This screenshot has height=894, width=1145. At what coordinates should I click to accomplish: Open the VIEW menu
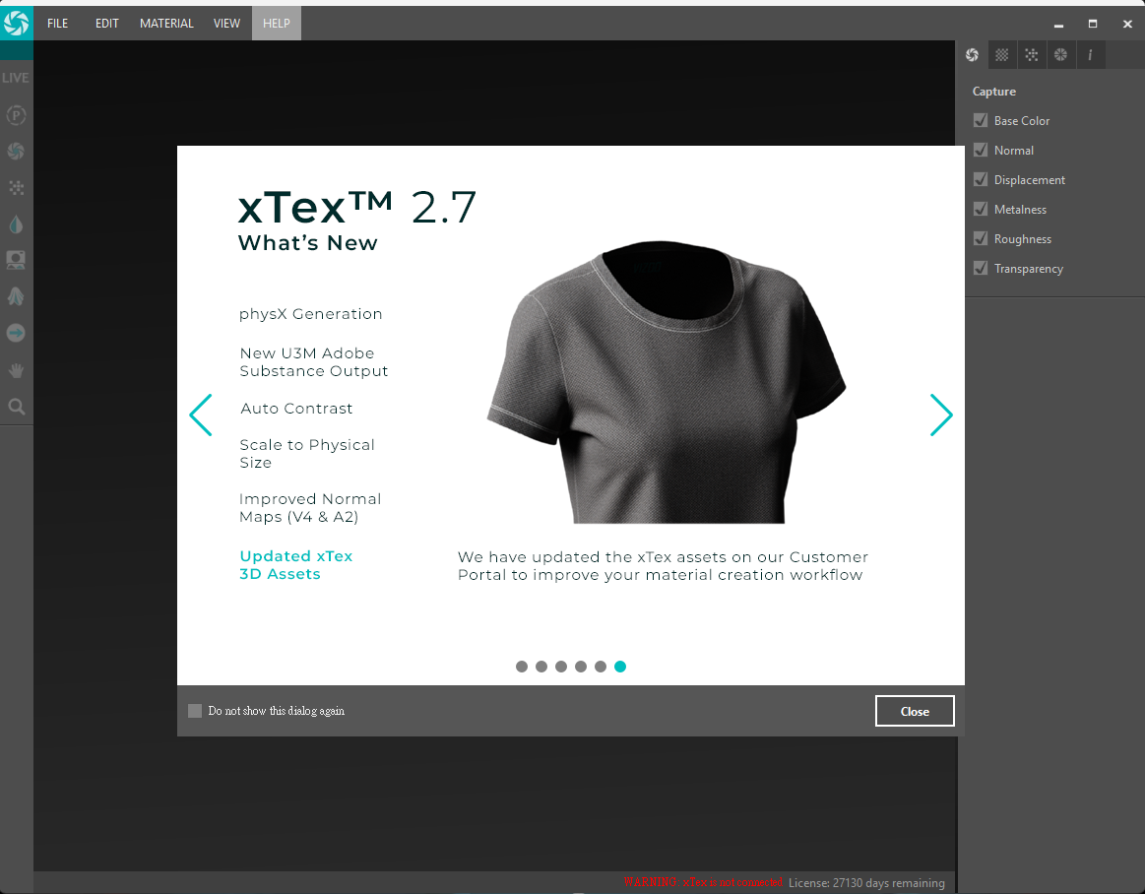(x=226, y=24)
